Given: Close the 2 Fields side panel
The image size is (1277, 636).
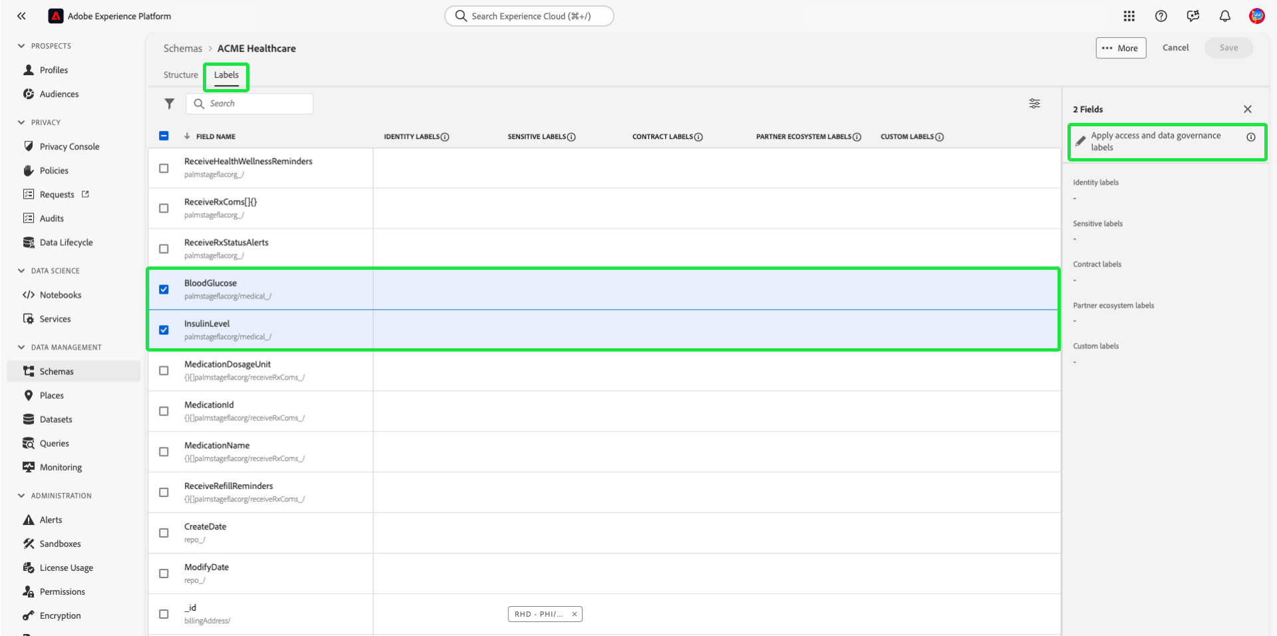Looking at the screenshot, I should click(x=1248, y=109).
